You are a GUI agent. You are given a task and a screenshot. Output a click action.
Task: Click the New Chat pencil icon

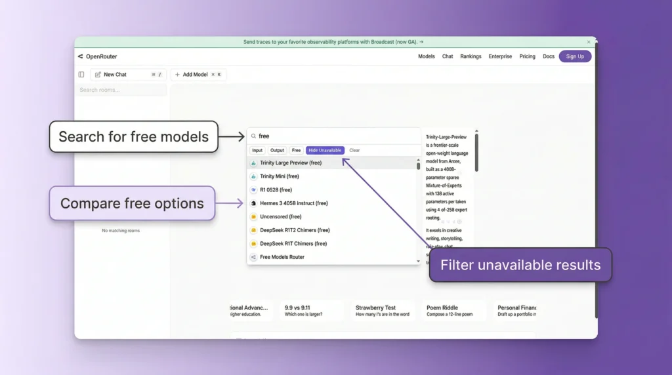click(x=98, y=75)
